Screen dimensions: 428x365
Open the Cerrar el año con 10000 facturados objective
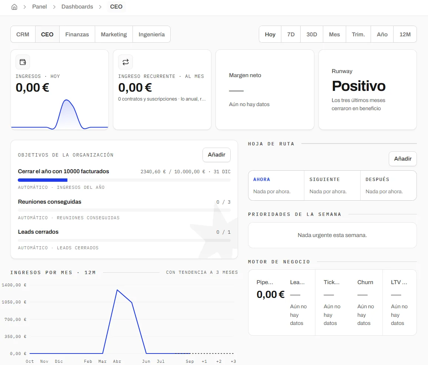pyautogui.click(x=63, y=171)
